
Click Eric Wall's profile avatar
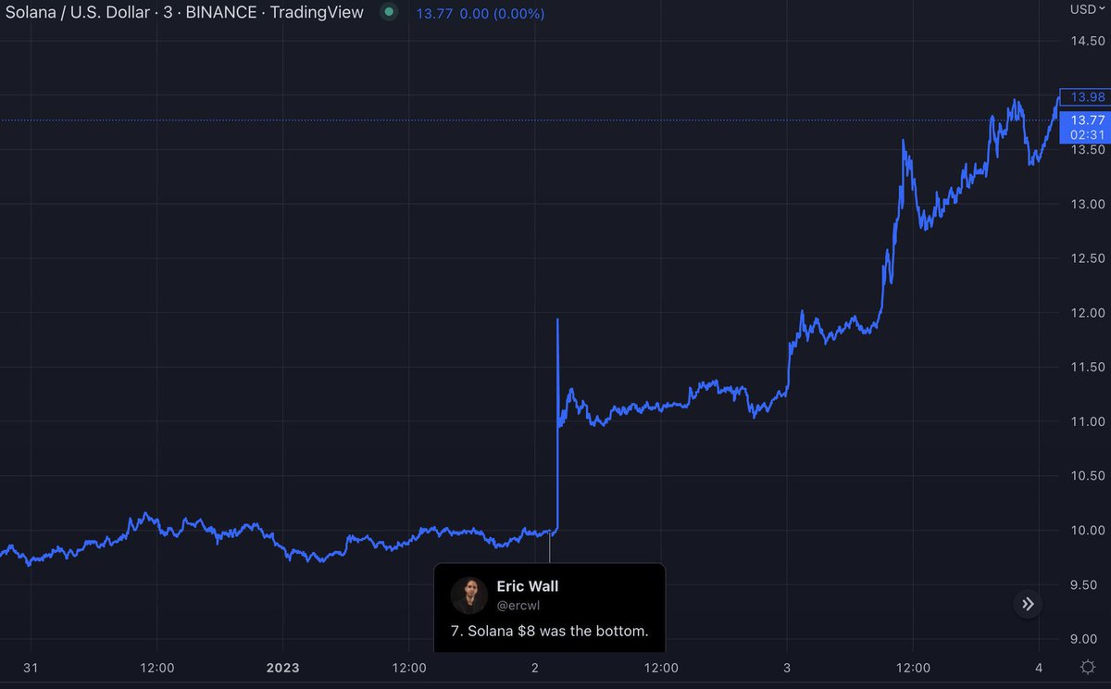[469, 595]
